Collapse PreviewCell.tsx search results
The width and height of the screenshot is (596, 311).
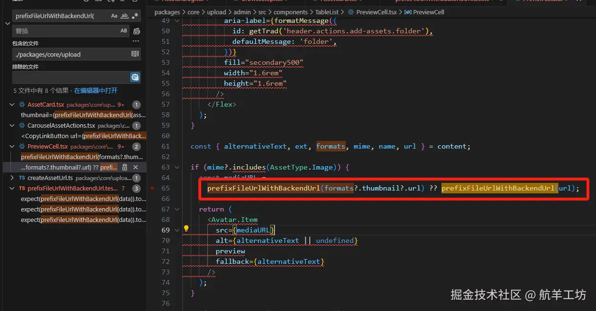pyautogui.click(x=12, y=147)
